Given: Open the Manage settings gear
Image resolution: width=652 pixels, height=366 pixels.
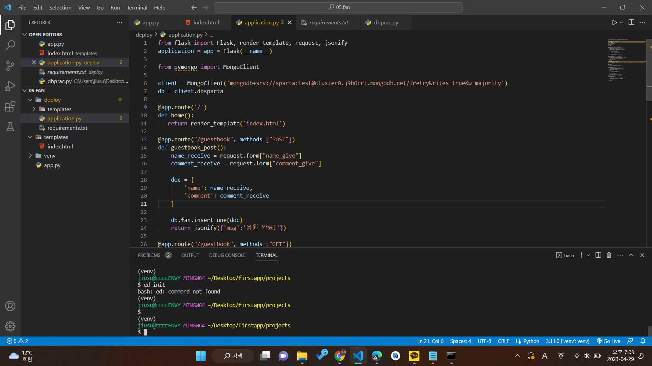Looking at the screenshot, I should click(10, 326).
